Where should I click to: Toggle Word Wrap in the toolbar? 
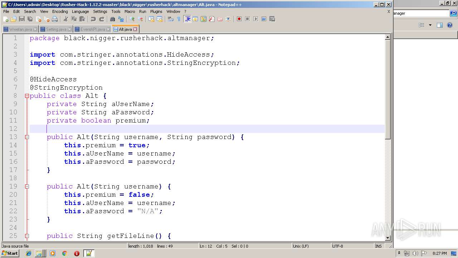coord(170,19)
